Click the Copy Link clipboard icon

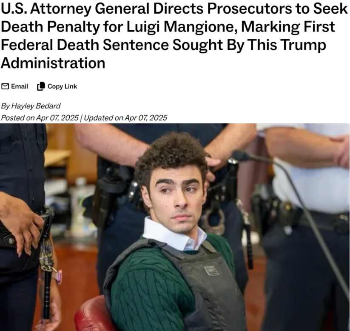[x=41, y=86]
